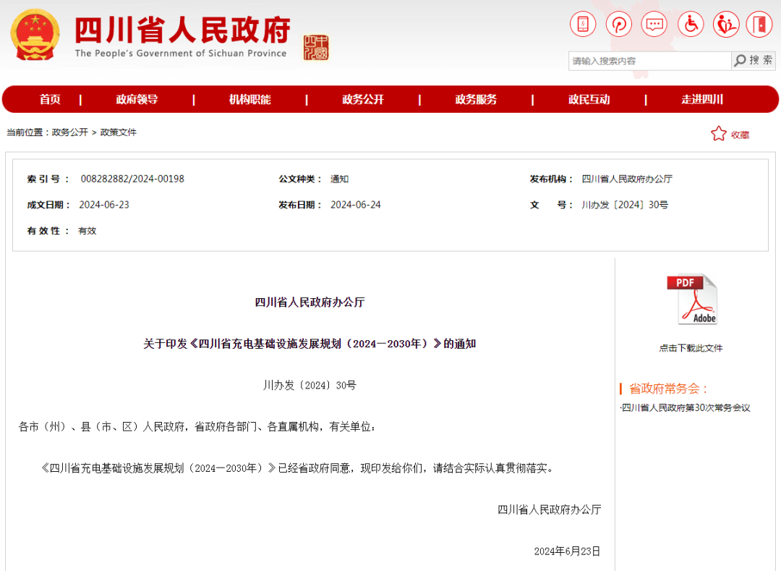The height and width of the screenshot is (571, 781).
Task: Click the 请输入搜索内容 search input field
Action: (649, 61)
